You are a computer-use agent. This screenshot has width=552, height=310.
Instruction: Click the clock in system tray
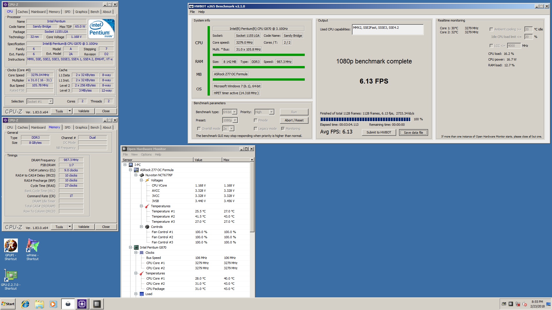537,304
